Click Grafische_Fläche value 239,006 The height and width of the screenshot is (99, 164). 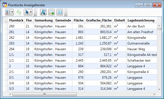99,49
